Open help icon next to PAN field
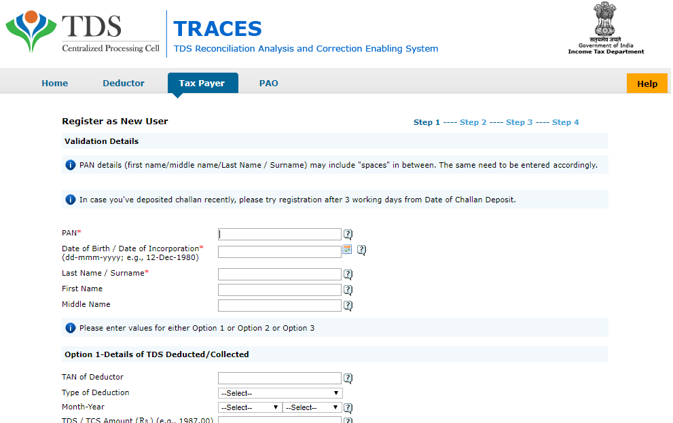673x423 pixels. click(348, 234)
